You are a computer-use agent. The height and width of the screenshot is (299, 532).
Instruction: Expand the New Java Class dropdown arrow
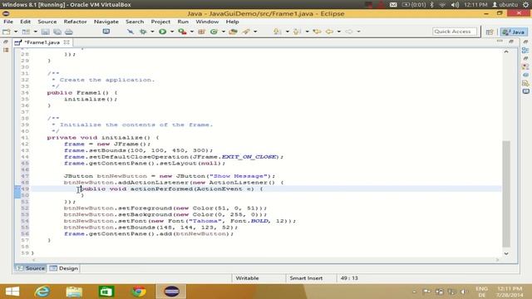point(224,32)
